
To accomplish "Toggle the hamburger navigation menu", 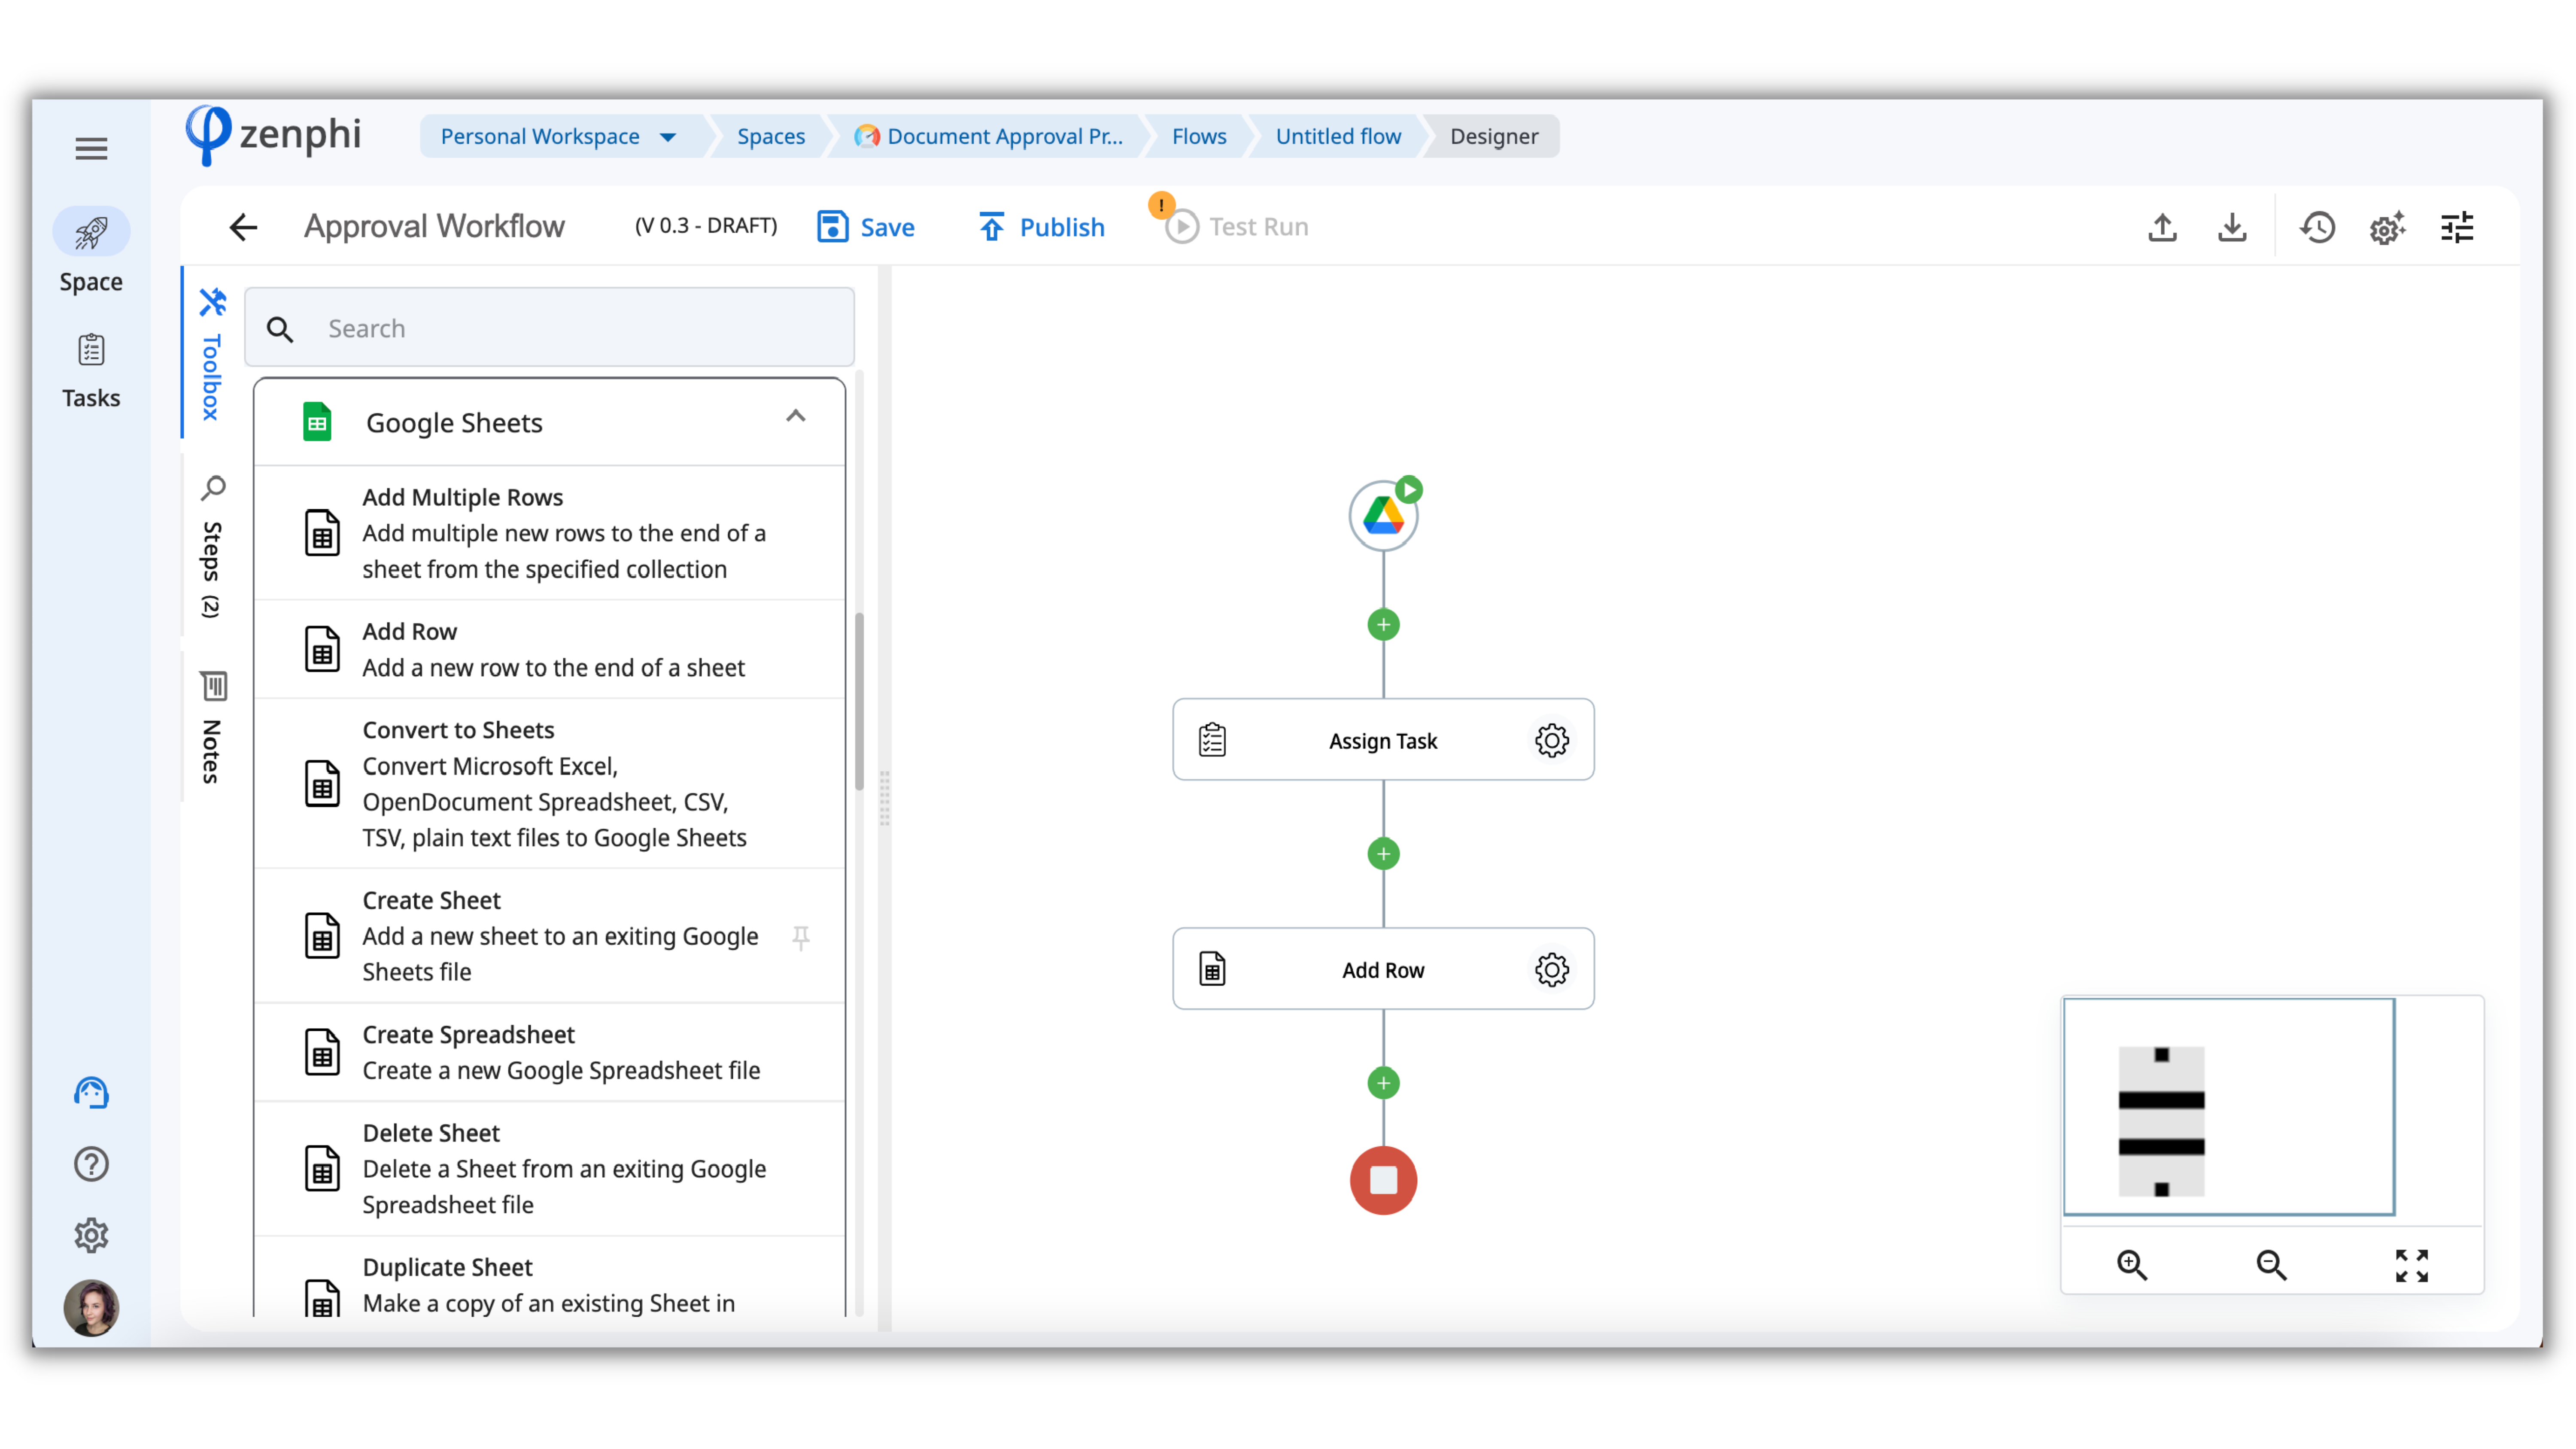I will point(91,149).
